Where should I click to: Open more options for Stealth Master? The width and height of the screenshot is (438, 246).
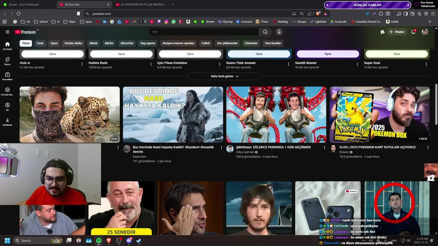click(x=358, y=64)
